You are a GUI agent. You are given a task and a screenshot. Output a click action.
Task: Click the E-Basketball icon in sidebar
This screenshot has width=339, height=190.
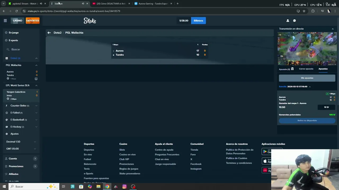pyautogui.click(x=7, y=120)
